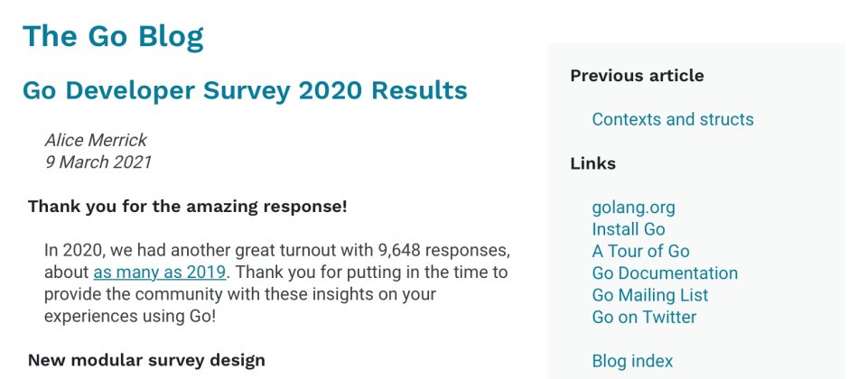This screenshot has width=867, height=379.
Task: Open the Blog index link
Action: [632, 361]
